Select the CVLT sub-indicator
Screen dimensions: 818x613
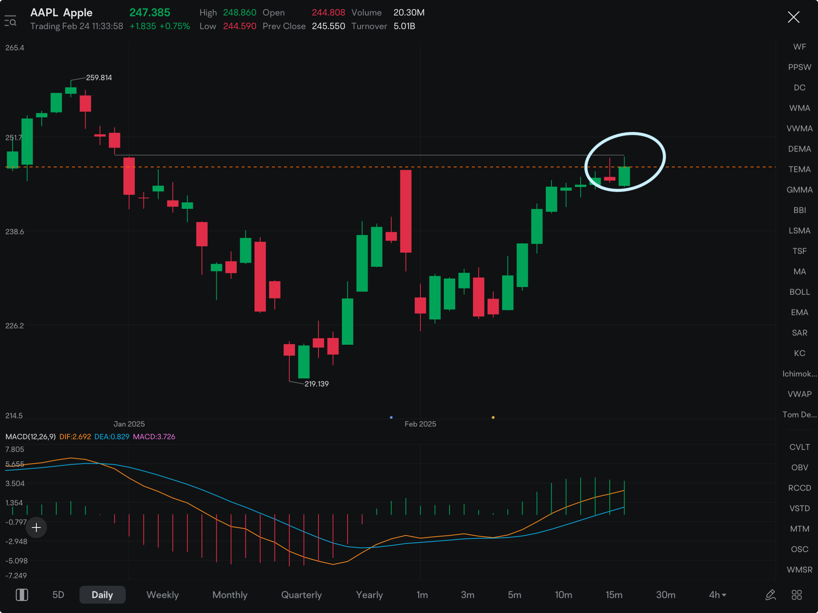pyautogui.click(x=799, y=447)
